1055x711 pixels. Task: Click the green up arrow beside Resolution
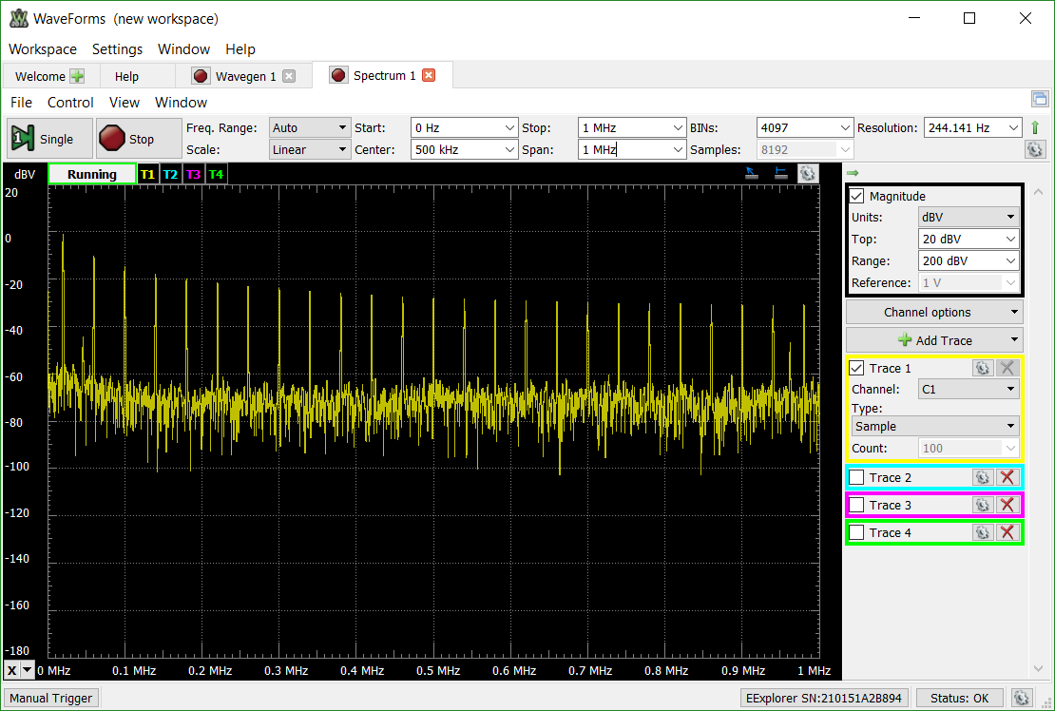pos(1035,127)
